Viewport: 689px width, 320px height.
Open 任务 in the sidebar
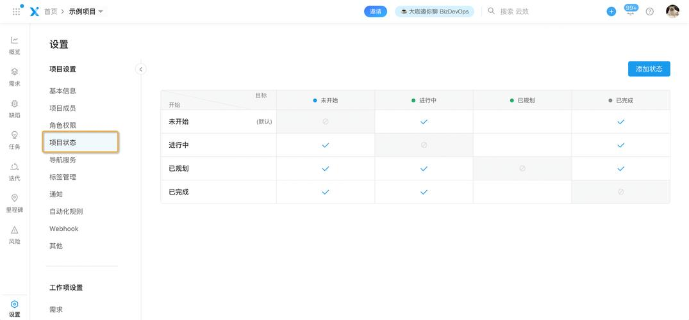tap(15, 140)
